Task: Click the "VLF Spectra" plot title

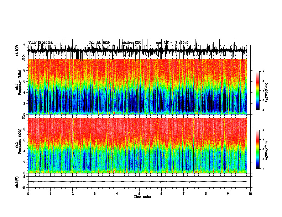Action: tap(41, 43)
